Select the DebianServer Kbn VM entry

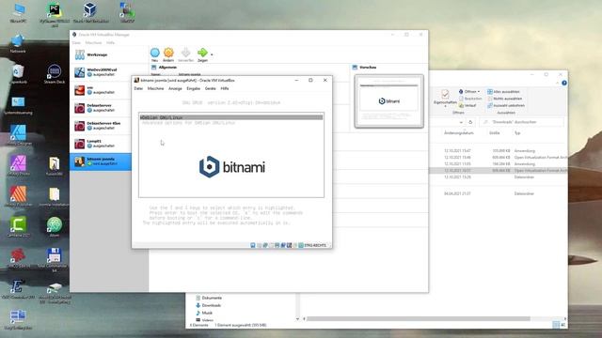point(101,126)
